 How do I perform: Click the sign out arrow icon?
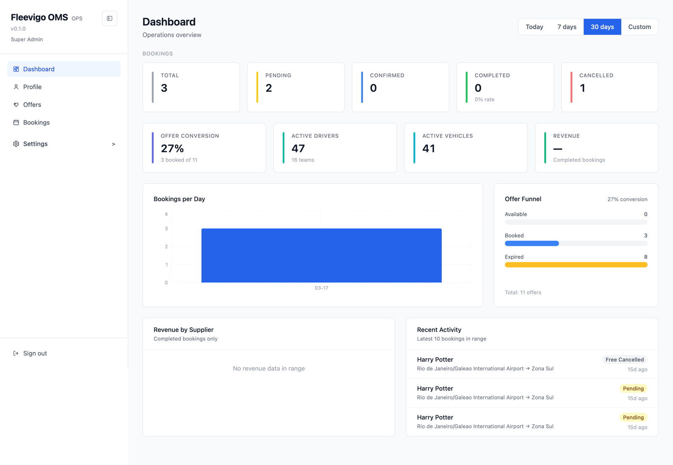16,353
